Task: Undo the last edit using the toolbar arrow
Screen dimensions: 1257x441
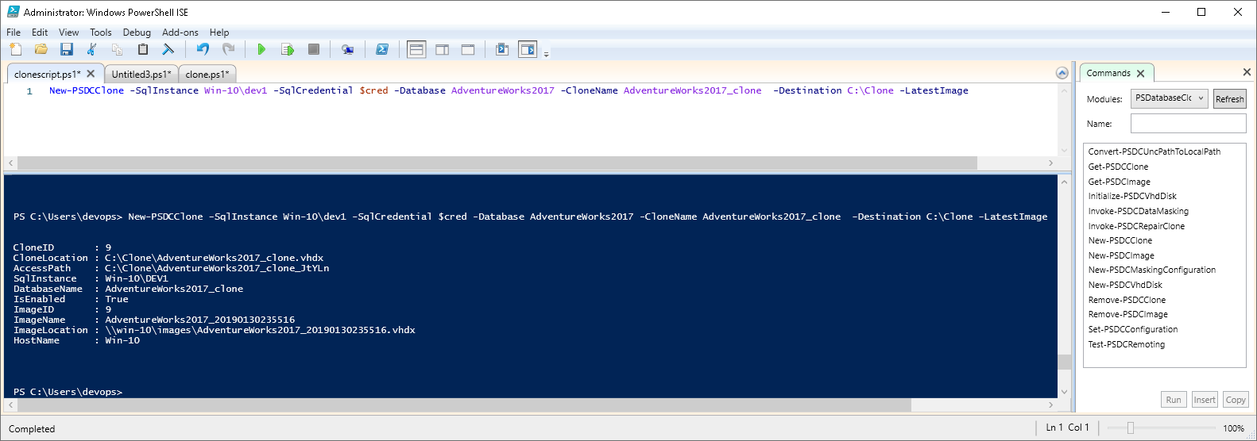Action: pyautogui.click(x=203, y=49)
